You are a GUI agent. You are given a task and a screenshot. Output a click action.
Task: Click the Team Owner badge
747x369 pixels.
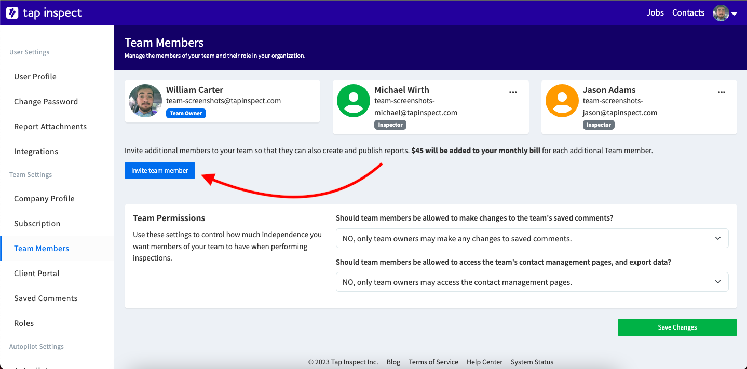click(186, 113)
